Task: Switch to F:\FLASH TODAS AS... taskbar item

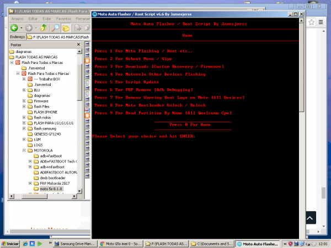Action: 167,244
